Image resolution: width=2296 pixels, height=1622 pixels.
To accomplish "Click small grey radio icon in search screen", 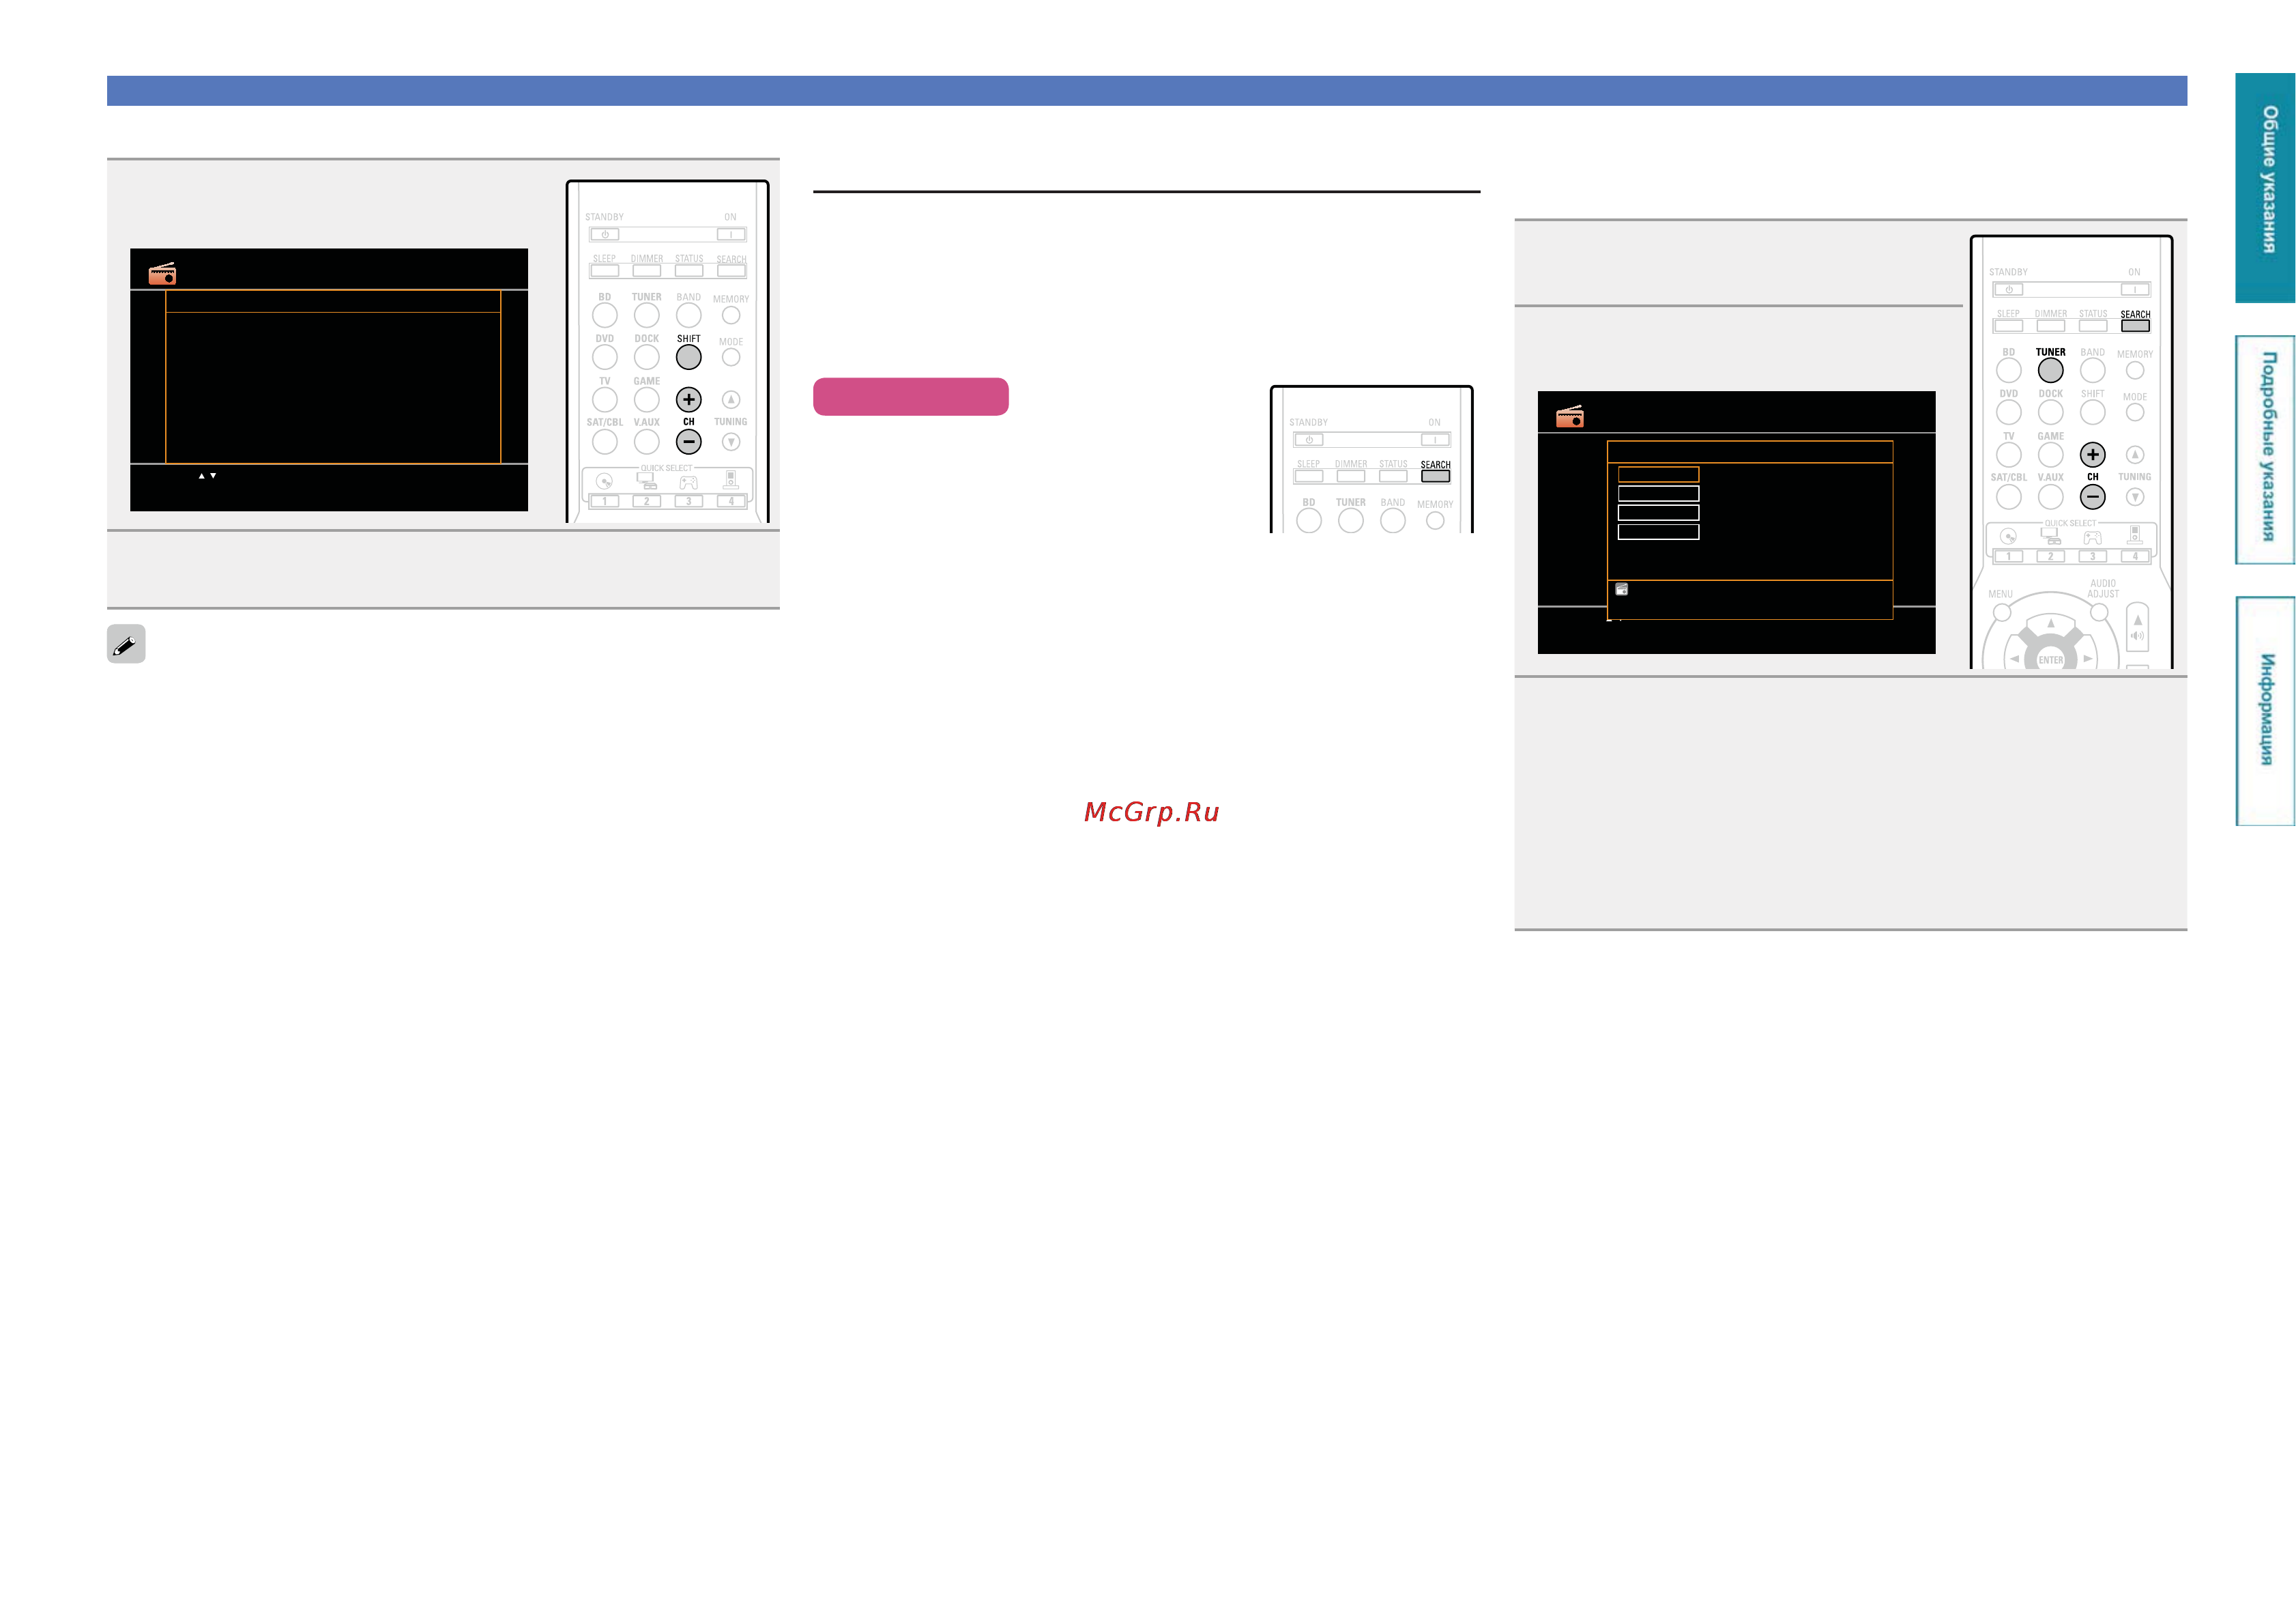I will click(x=1622, y=589).
